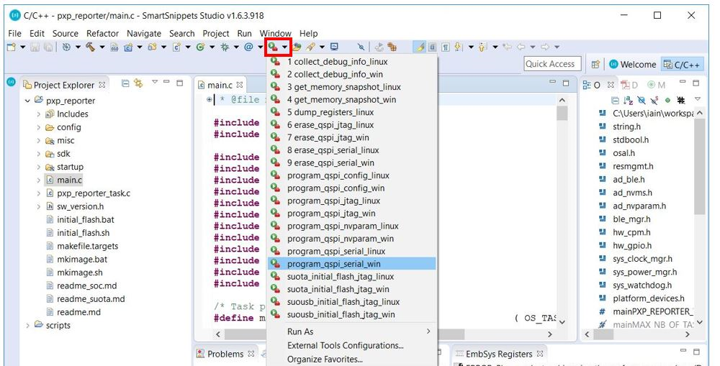Screen dimensions: 720x366
Task: Click the monitor terminal toolbar icon
Action: tap(334, 47)
